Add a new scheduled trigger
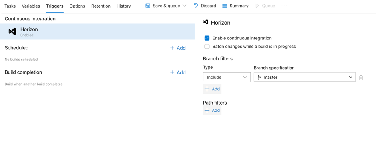376x150 pixels. (x=178, y=48)
